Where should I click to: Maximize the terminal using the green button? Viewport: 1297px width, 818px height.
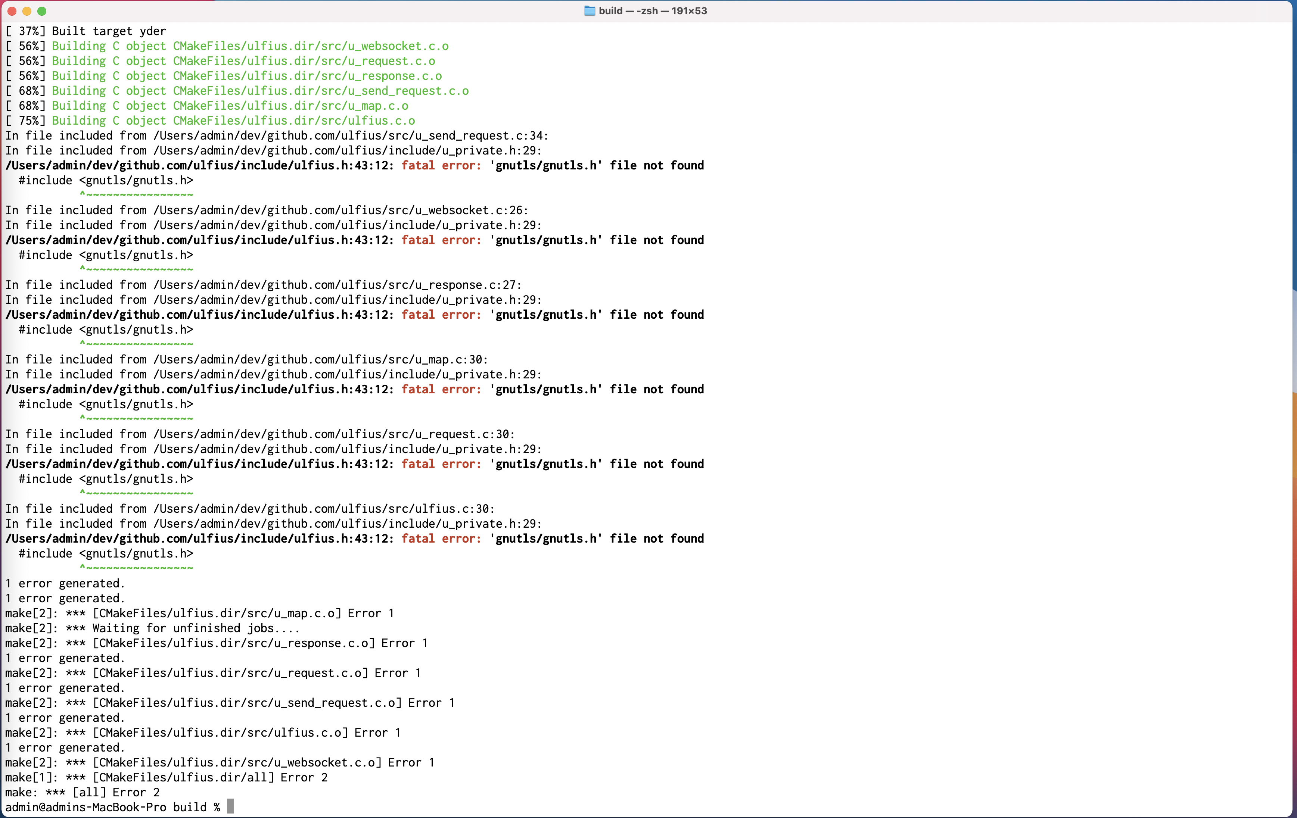click(42, 11)
